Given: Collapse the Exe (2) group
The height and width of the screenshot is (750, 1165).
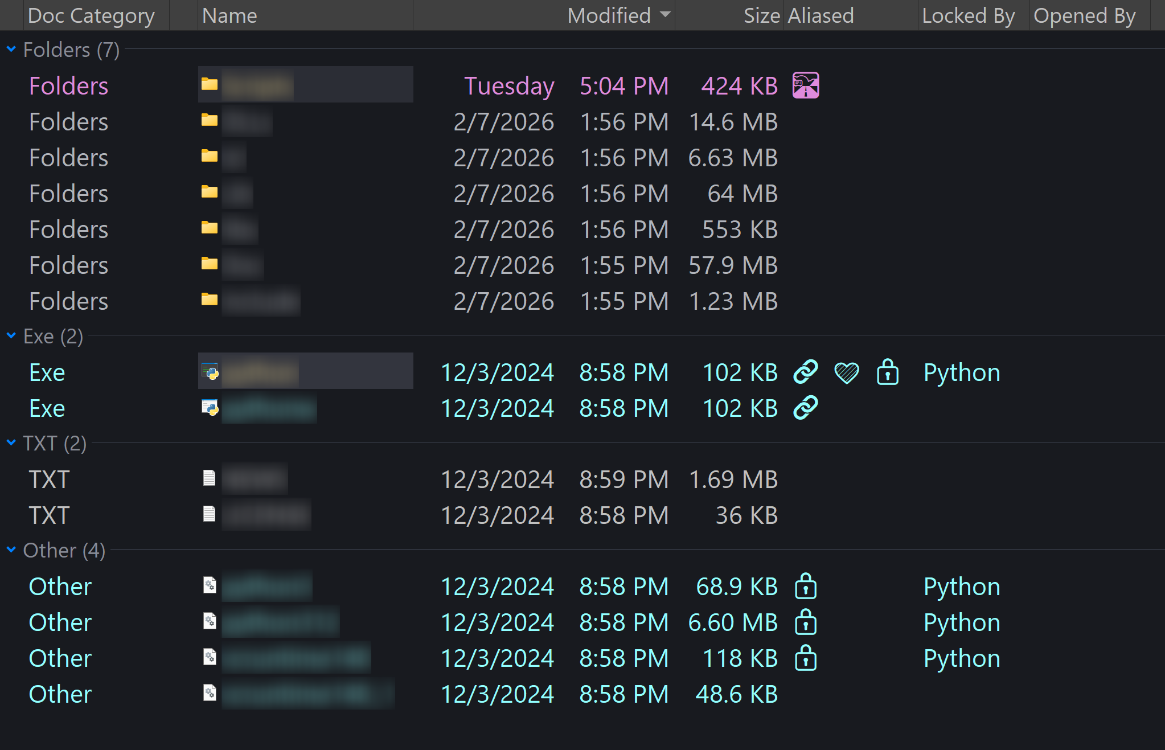Looking at the screenshot, I should [x=11, y=336].
